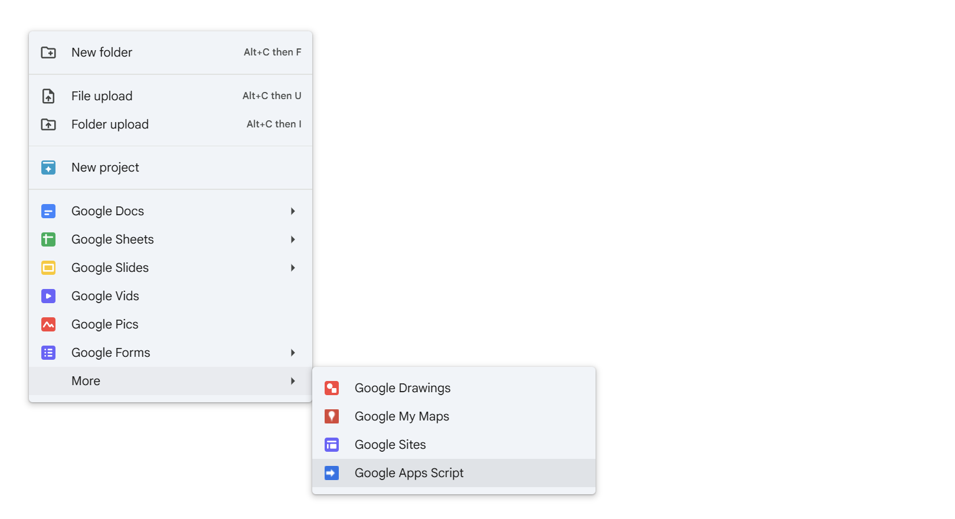Open the More submenu arrow
This screenshot has height=519, width=955.
pos(293,381)
